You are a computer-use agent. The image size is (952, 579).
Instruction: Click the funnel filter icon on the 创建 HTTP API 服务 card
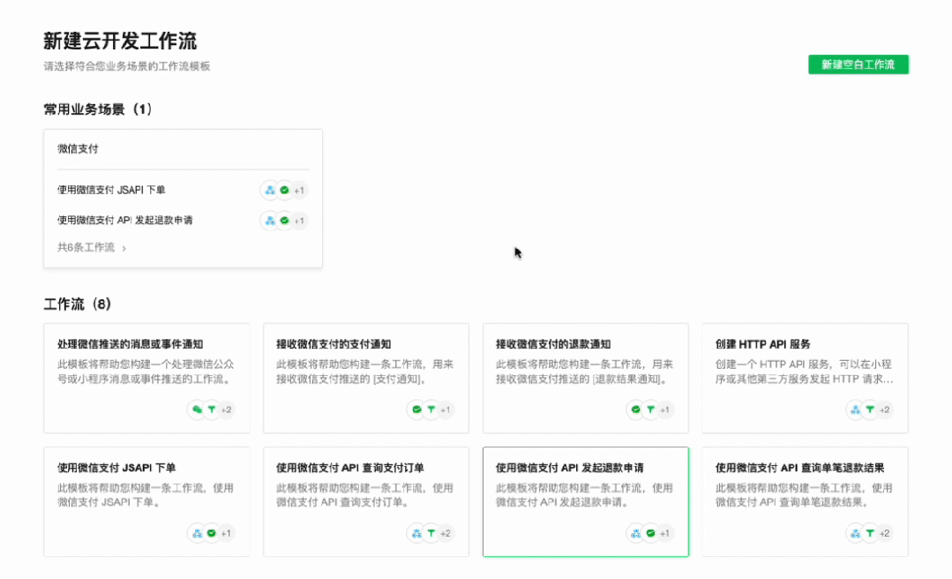[870, 410]
